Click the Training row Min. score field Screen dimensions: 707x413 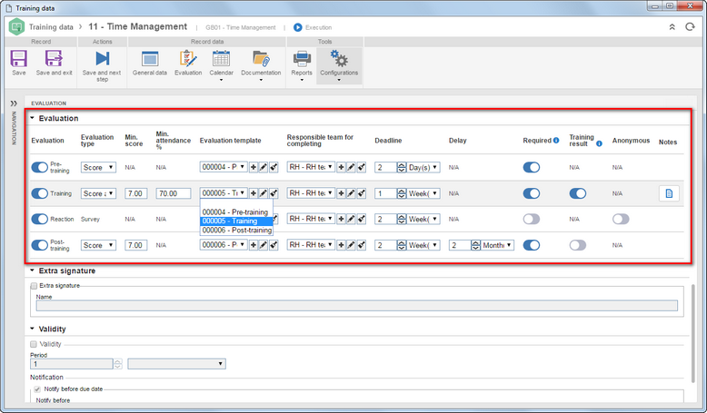coord(135,193)
